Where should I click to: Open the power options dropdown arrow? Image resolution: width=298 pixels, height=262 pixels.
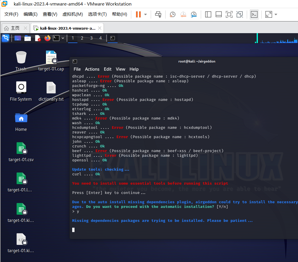tap(146, 14)
